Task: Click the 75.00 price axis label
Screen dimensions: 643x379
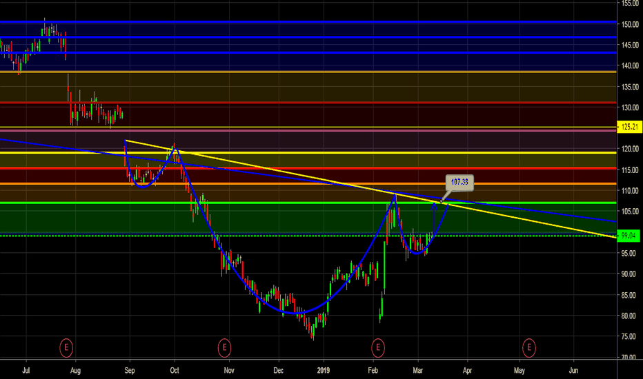Action: (629, 336)
